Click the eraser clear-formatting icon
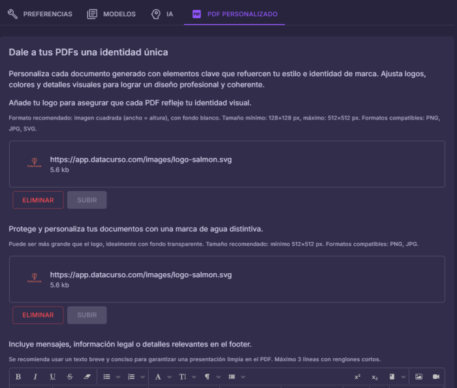Screen dimensions: 457x388 87,377
